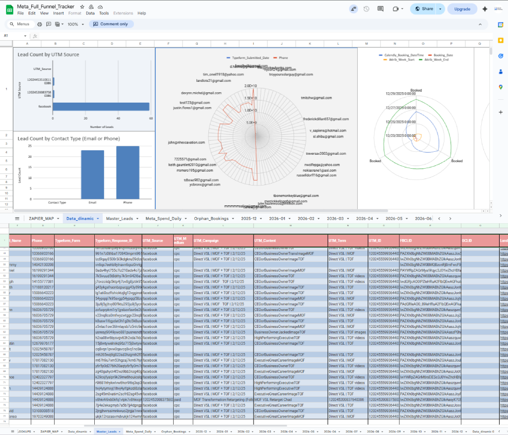The image size is (508, 435).
Task: Open the sheet tab overflow arrow
Action: [450, 218]
